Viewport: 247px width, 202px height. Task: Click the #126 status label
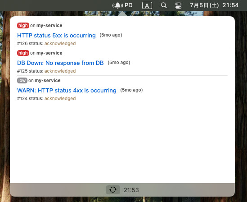(x=30, y=43)
